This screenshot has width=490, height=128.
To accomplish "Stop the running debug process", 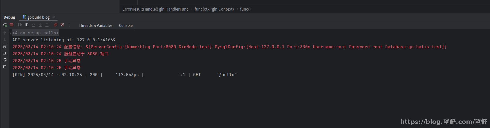I will tap(12, 25).
